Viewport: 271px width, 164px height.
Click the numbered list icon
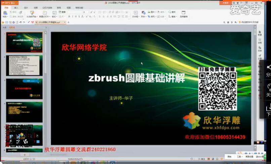point(104,12)
